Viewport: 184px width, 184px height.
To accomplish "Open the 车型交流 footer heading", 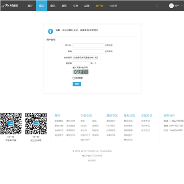I will [x=86, y=116].
